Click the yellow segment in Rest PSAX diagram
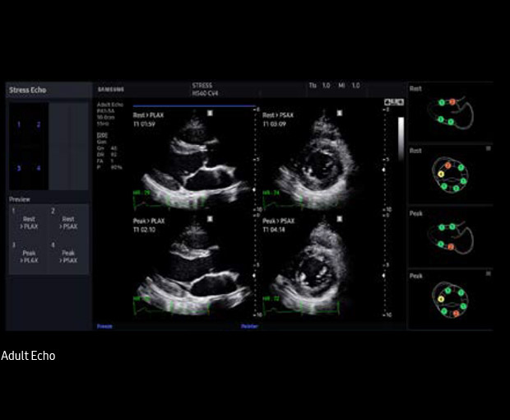Viewport: 510px width, 420px height. click(x=441, y=174)
